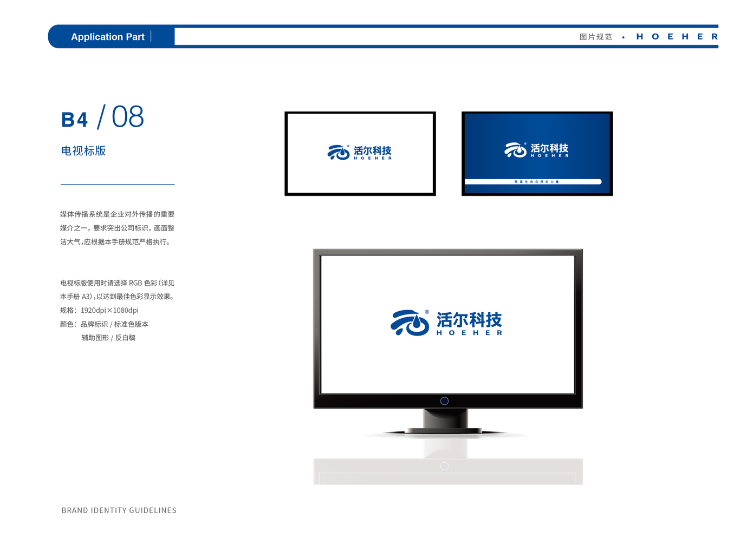Click the 辅助图形 / 反白稿 line
Image resolution: width=740 pixels, height=545 pixels.
[108, 338]
